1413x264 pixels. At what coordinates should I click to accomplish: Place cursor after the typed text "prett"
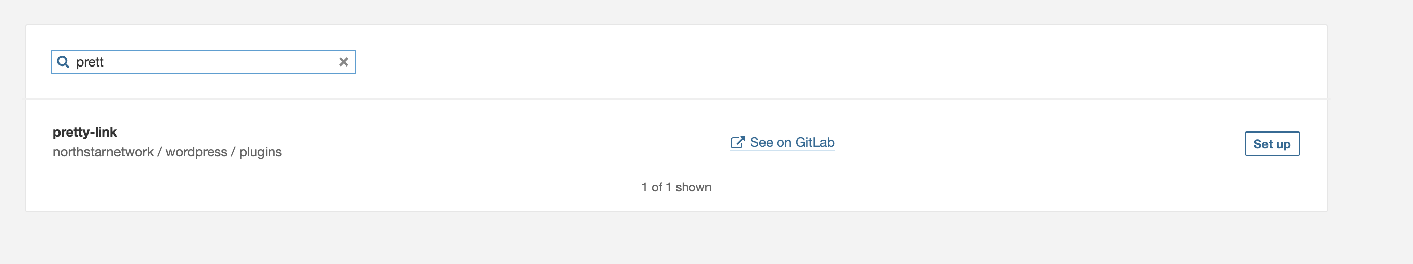105,62
